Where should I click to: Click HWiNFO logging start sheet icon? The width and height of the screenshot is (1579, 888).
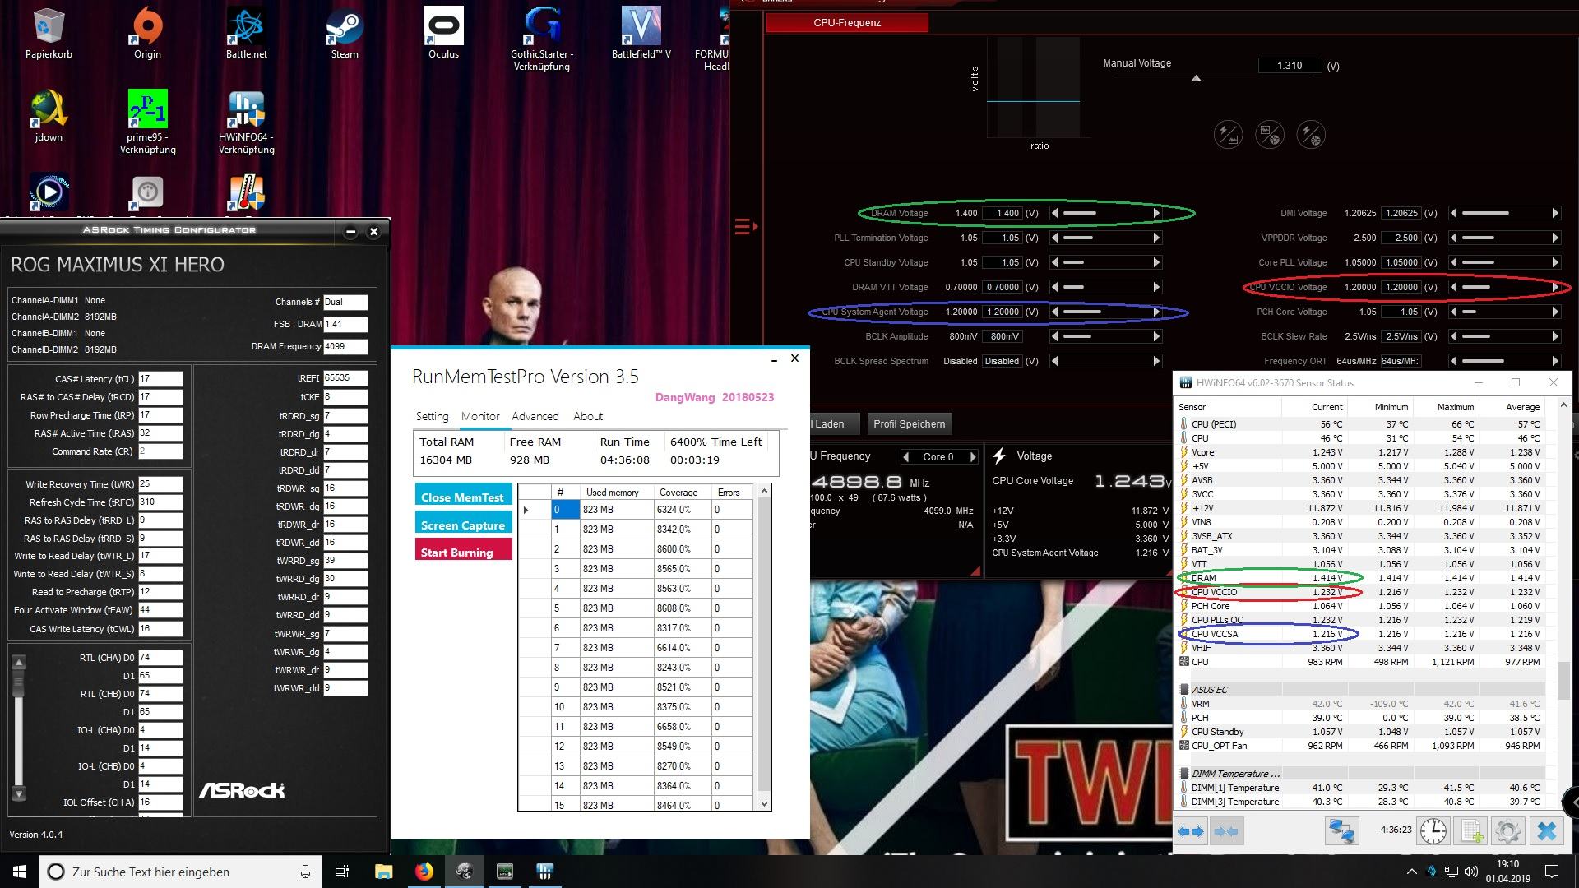pos(1471,831)
